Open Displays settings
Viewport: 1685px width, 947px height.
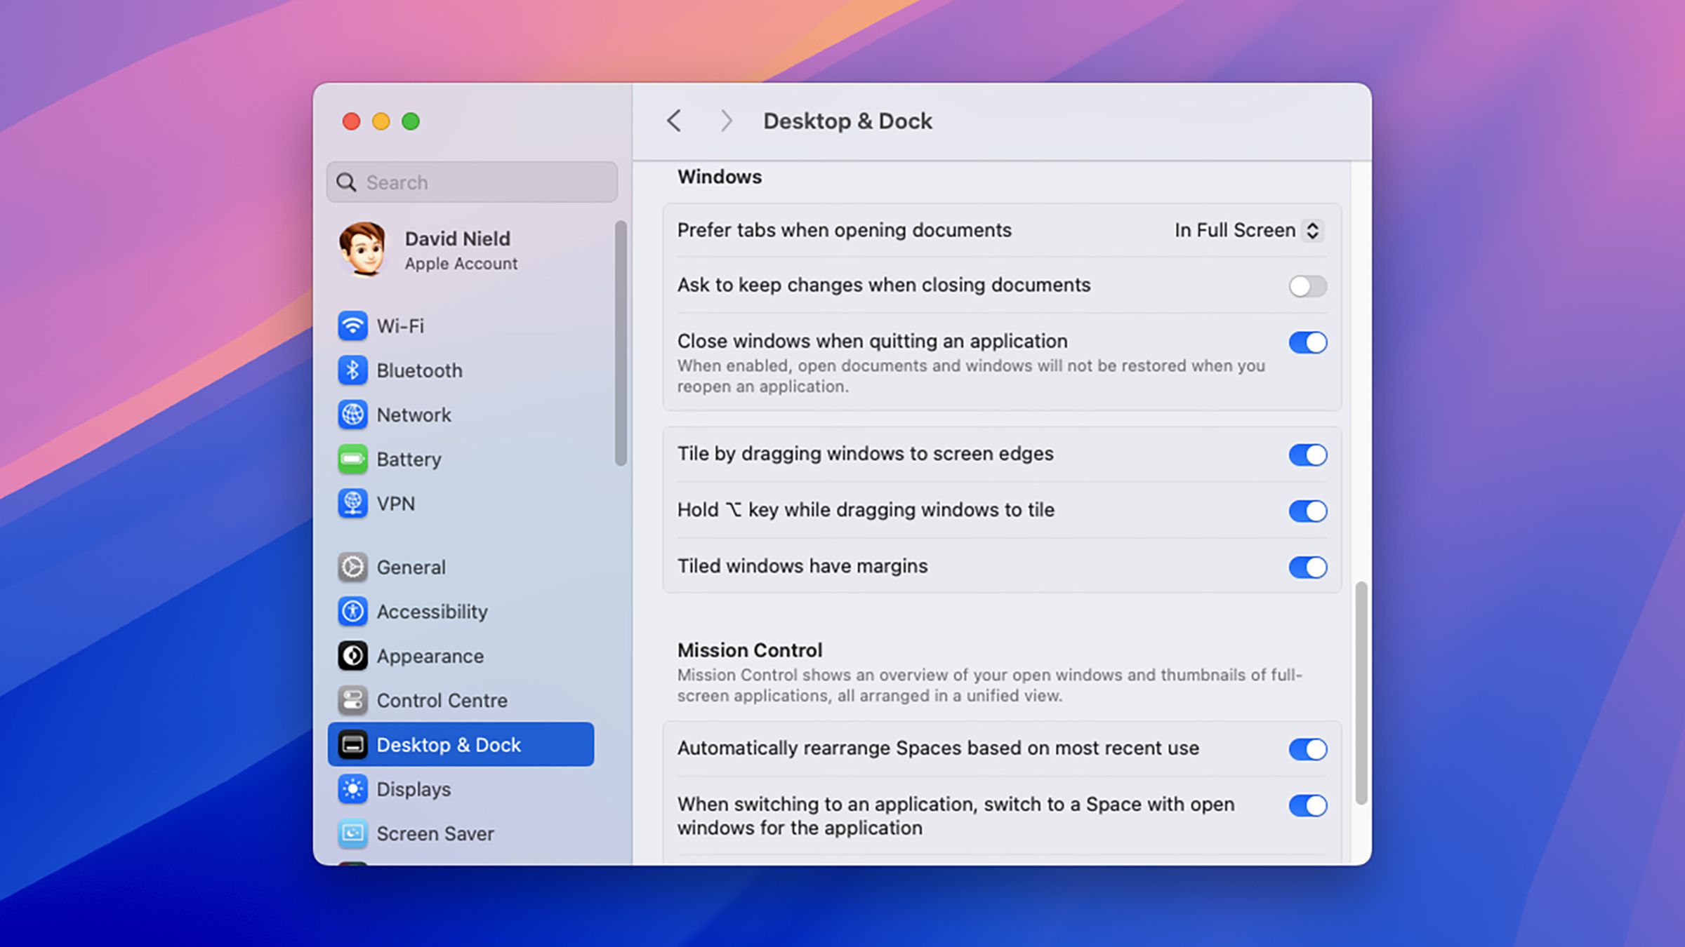point(413,788)
